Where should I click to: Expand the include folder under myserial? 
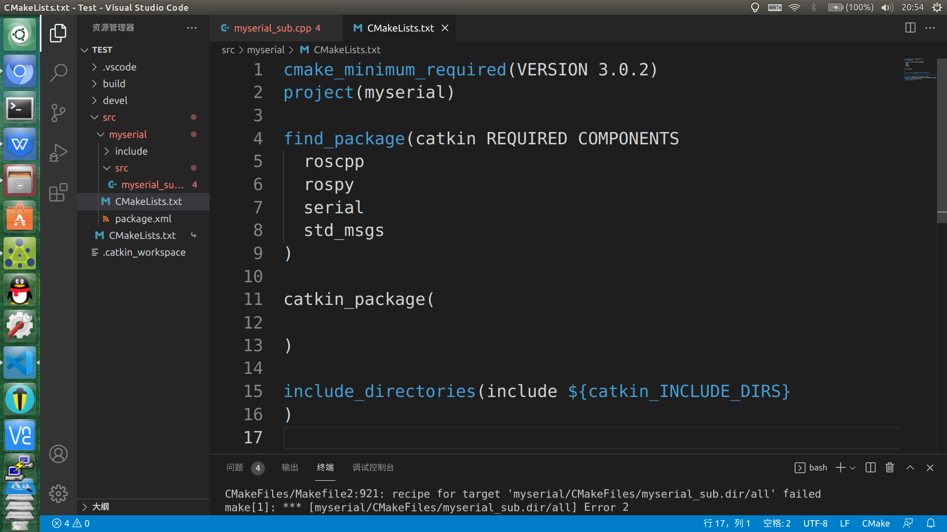point(131,151)
